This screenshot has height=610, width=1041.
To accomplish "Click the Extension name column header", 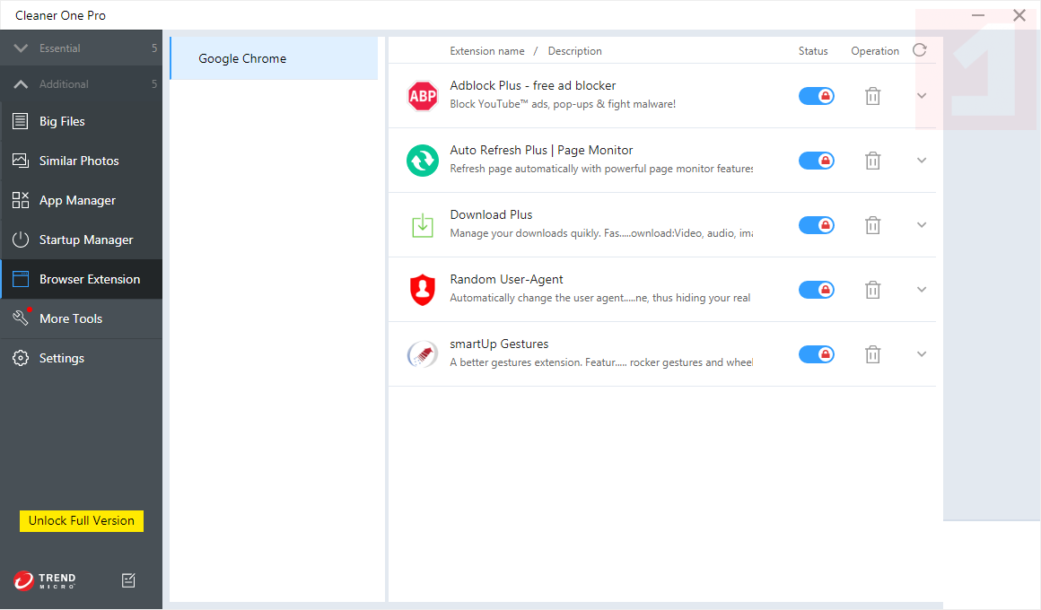I will click(487, 51).
